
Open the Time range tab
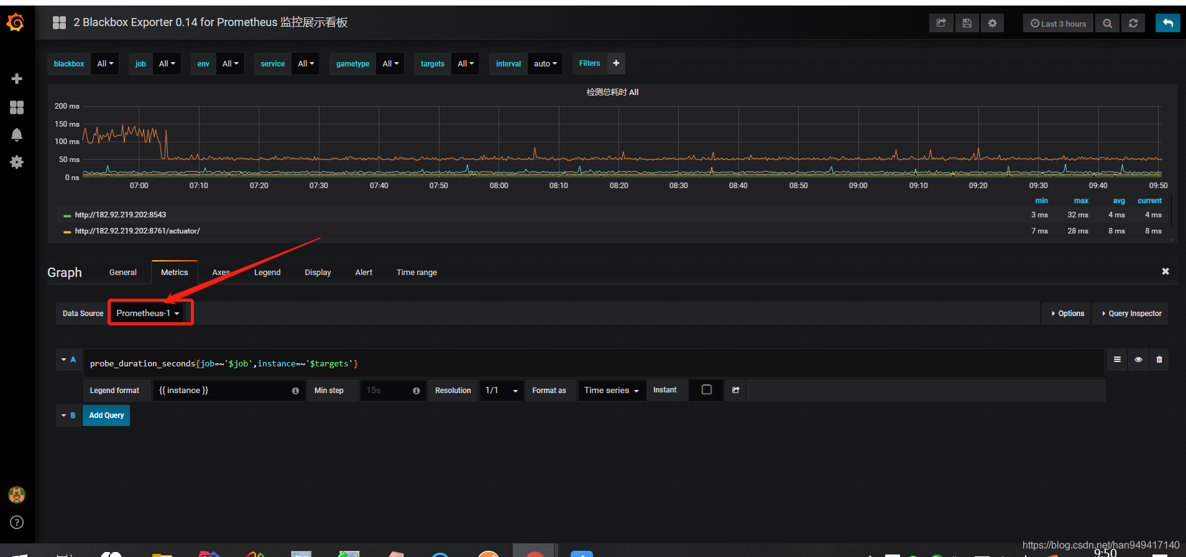(416, 273)
